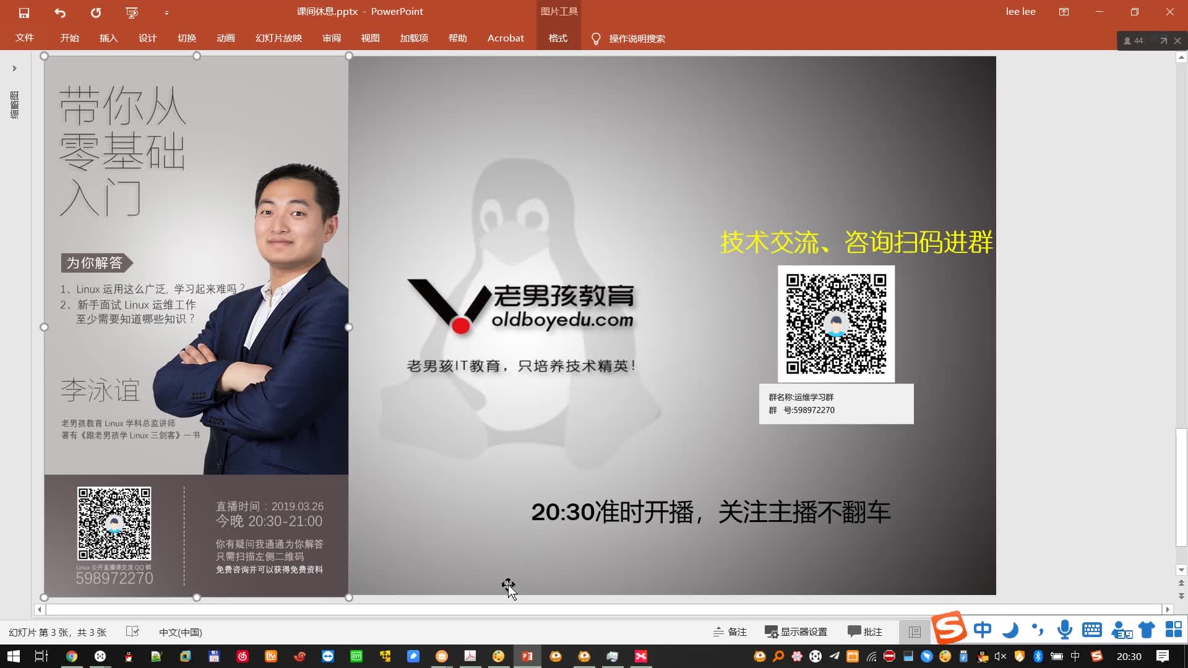
Task: Open the Acrobat ribbon tab
Action: tap(506, 38)
